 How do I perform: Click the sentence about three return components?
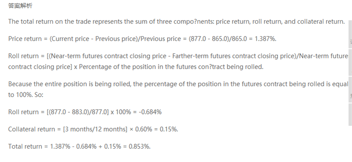tap(176, 21)
